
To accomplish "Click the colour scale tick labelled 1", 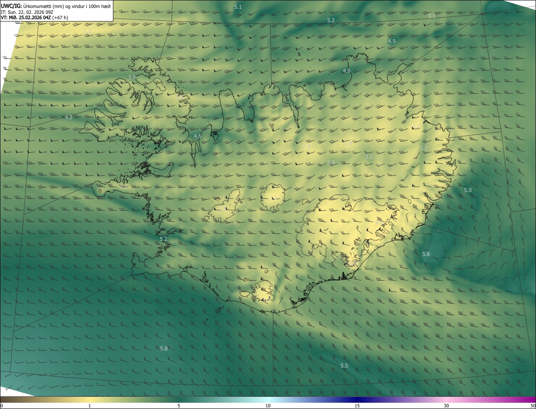I will [x=90, y=406].
